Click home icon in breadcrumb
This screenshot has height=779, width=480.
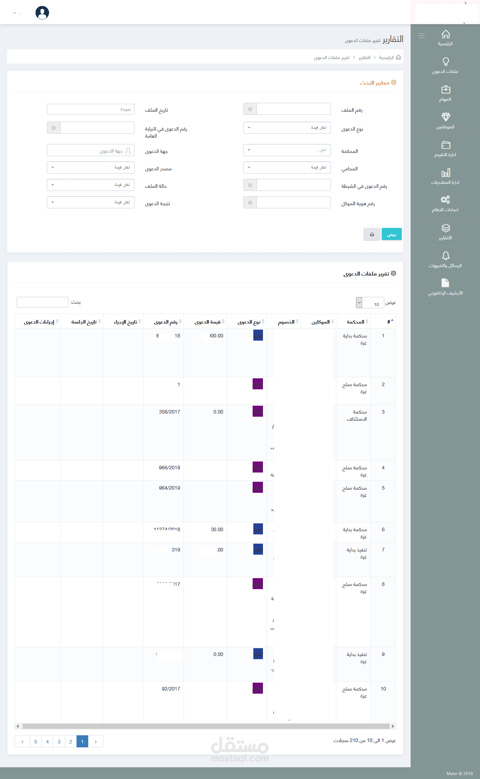pyautogui.click(x=399, y=57)
